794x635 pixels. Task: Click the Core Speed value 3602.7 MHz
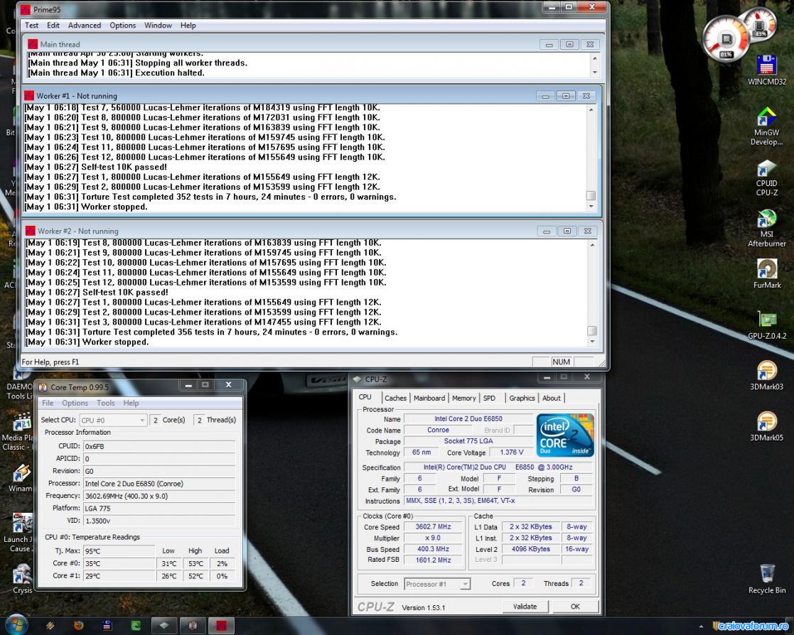433,527
